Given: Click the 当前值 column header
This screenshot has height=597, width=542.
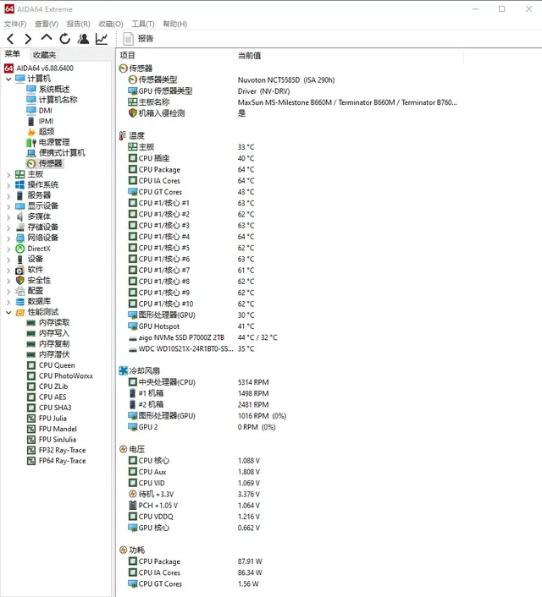Looking at the screenshot, I should pyautogui.click(x=250, y=56).
